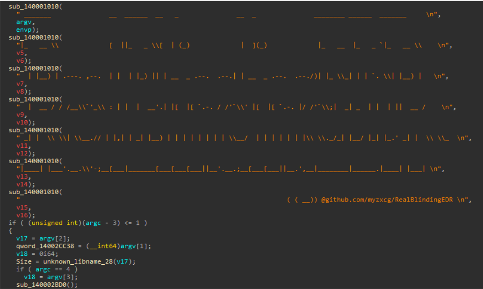Select the v8 argument
Image resolution: width=483 pixels, height=289 pixels.
pyautogui.click(x=20, y=91)
